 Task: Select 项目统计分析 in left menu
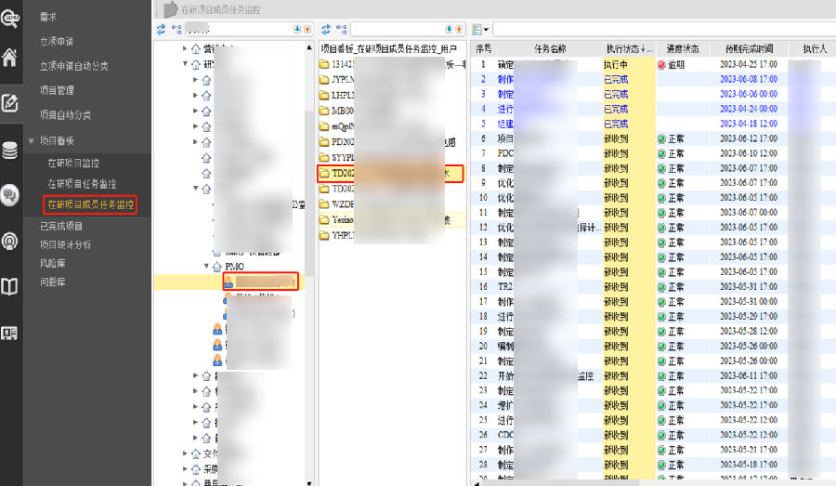[x=65, y=245]
